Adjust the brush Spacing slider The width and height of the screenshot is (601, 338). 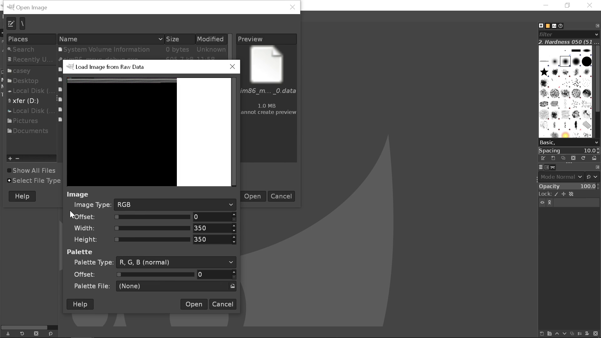[x=568, y=151]
